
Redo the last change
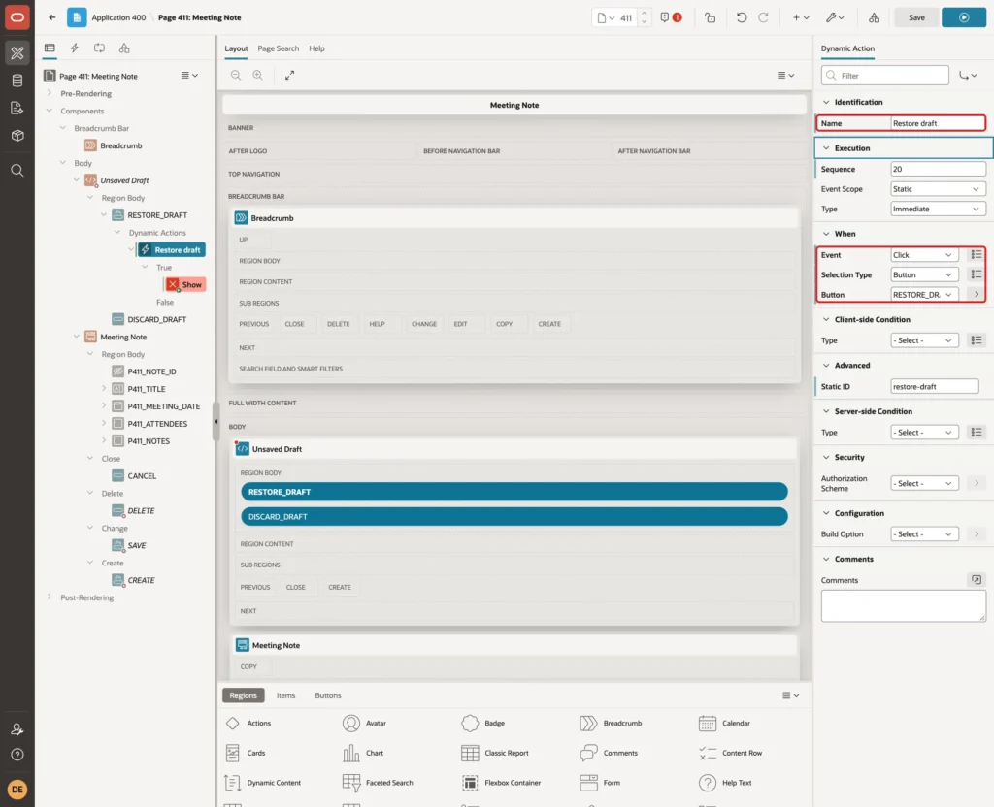(x=763, y=17)
